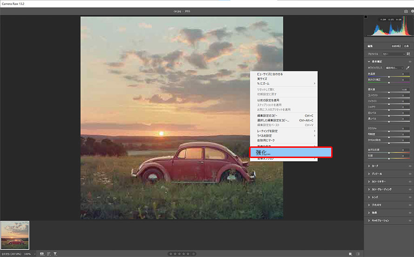This screenshot has width=414, height=257.
Task: Toggle before/after view icon at bottom right
Action: click(x=350, y=254)
